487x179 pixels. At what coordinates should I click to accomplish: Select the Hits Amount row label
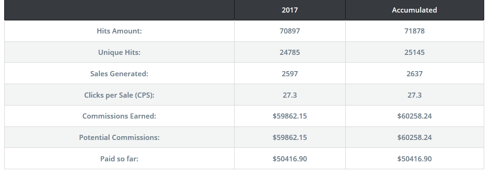119,31
